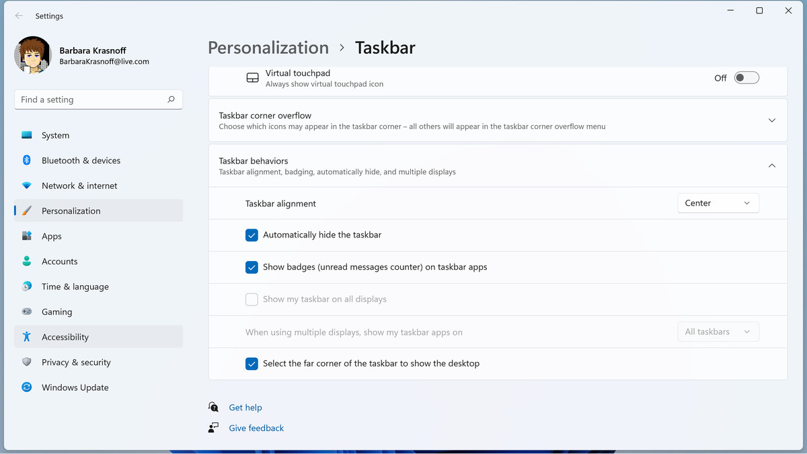Go to Accounts settings
Viewport: 807px width, 454px height.
point(98,261)
